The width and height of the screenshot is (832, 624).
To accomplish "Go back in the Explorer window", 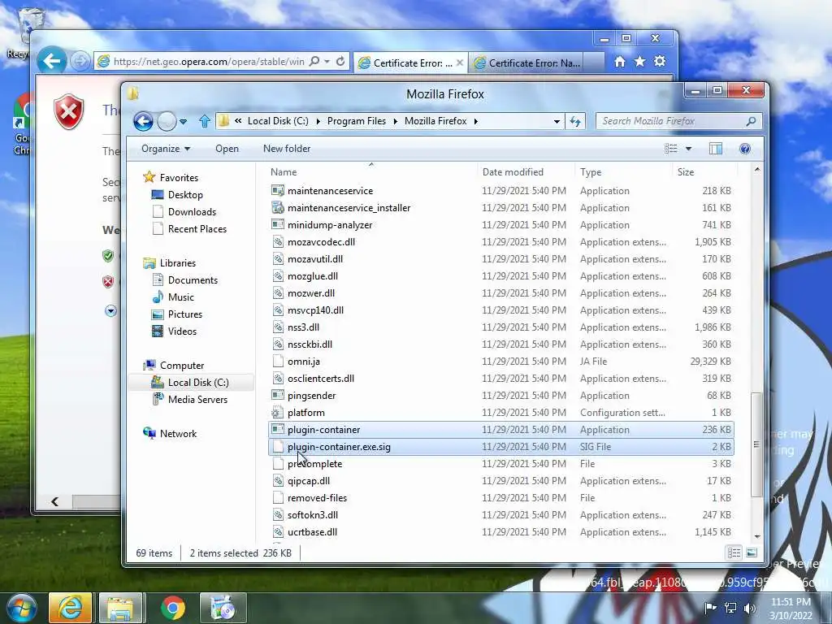I will (143, 122).
